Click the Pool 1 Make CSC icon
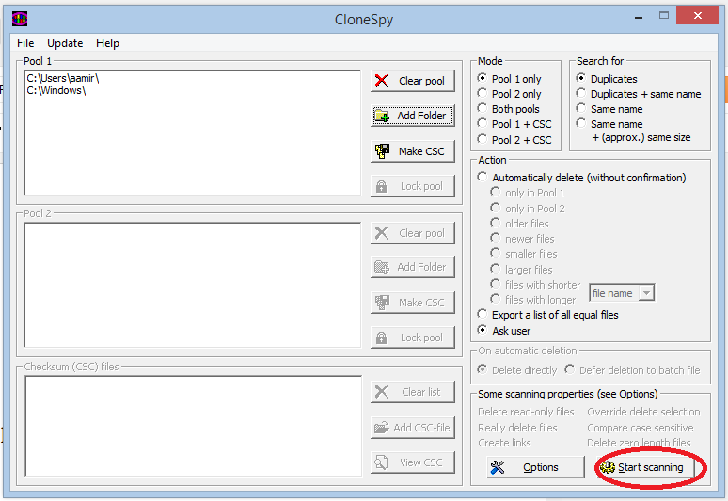Image resolution: width=728 pixels, height=501 pixels. click(x=382, y=151)
